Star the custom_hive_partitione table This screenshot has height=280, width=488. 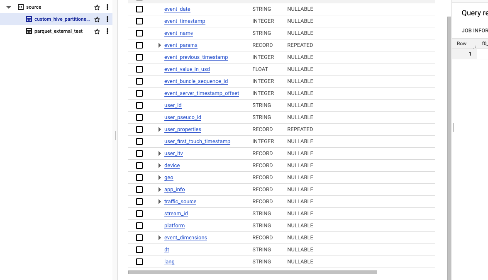click(x=97, y=19)
